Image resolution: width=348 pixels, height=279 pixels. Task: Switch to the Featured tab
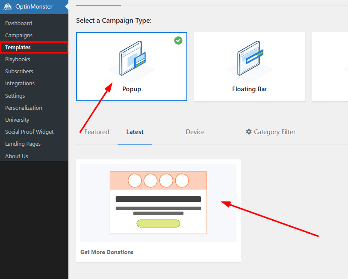click(97, 132)
